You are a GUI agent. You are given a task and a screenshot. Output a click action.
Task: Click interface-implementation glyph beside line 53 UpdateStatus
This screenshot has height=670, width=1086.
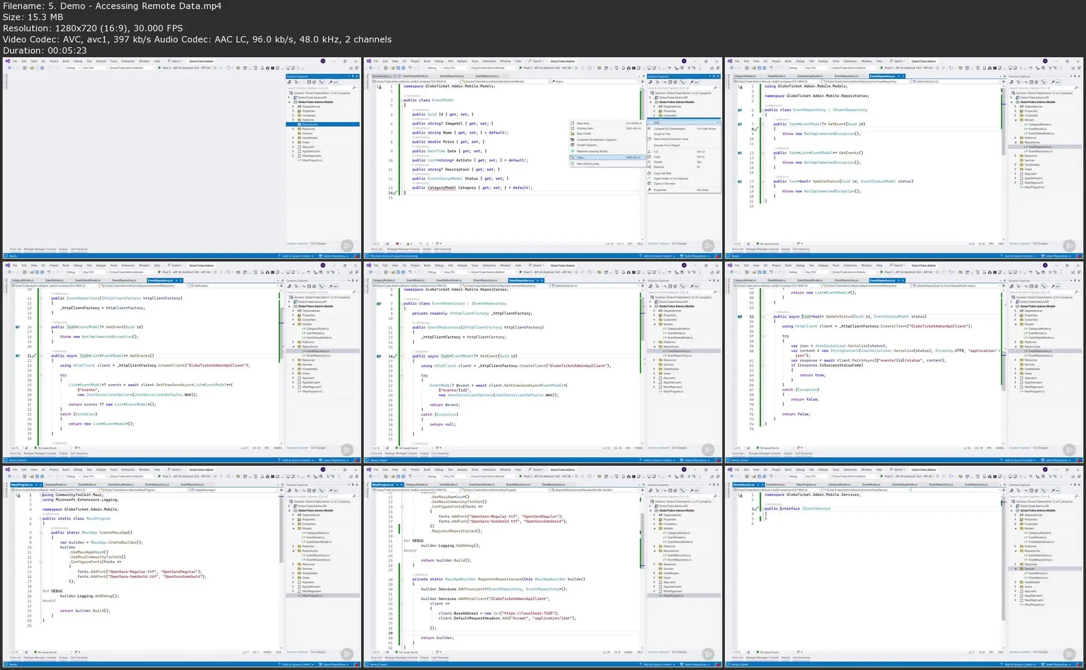[740, 317]
